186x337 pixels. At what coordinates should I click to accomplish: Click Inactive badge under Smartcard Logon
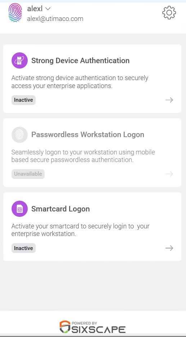point(23,248)
